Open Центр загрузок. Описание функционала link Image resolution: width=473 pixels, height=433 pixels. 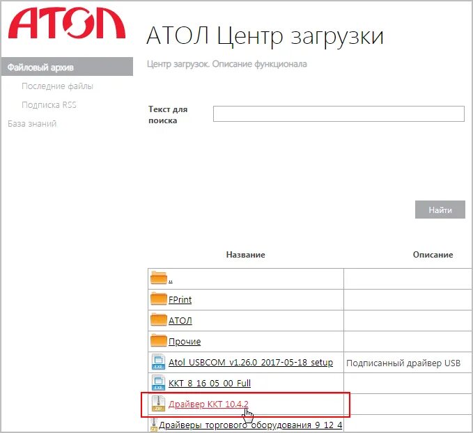pyautogui.click(x=227, y=64)
